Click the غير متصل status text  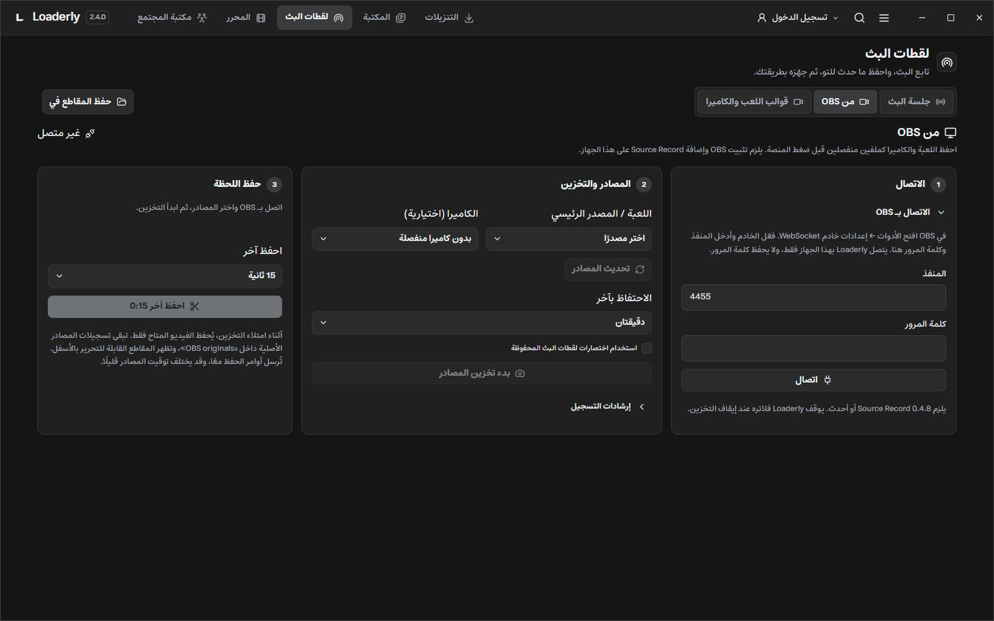click(x=59, y=134)
